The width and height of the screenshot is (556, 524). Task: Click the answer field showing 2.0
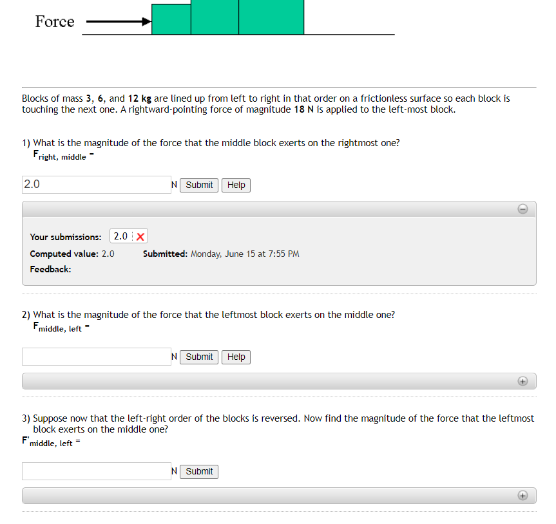pyautogui.click(x=96, y=185)
